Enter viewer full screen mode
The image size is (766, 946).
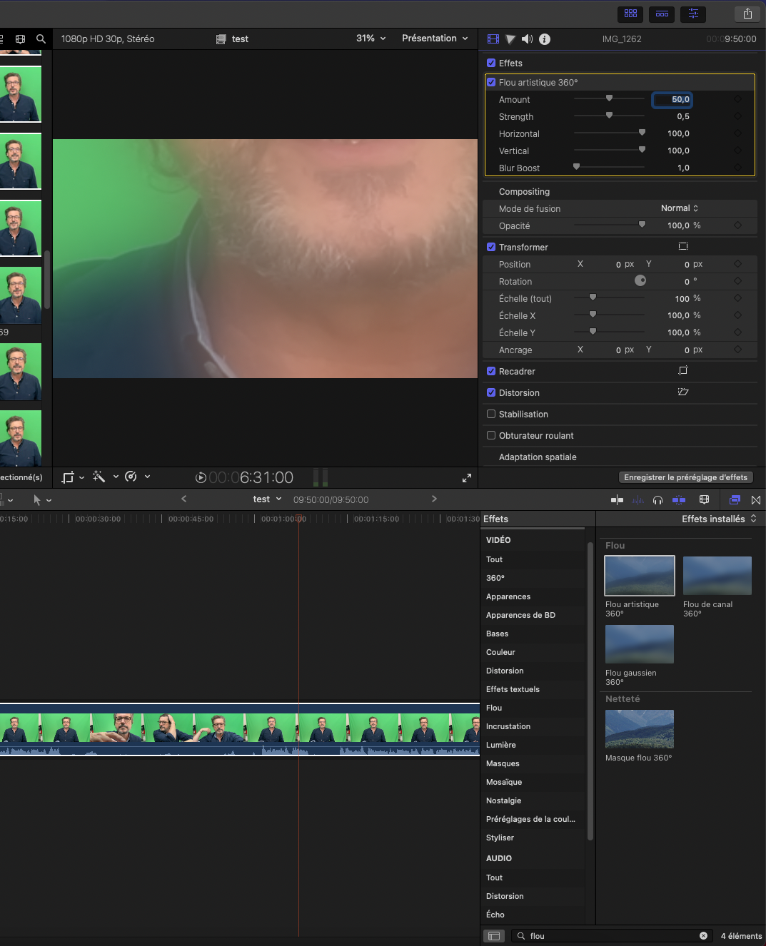click(467, 478)
